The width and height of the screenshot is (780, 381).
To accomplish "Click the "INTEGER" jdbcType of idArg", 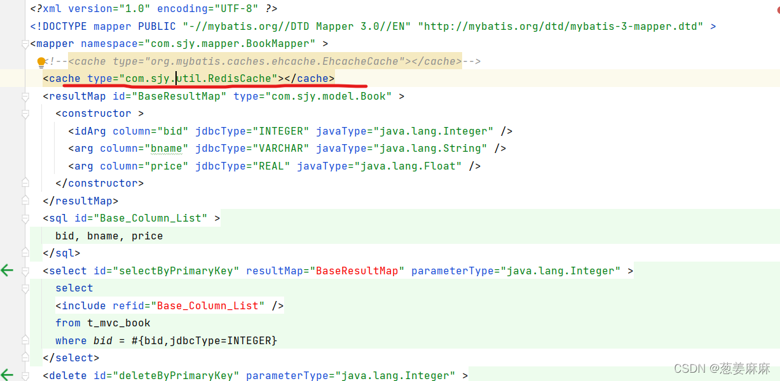I will 281,131.
